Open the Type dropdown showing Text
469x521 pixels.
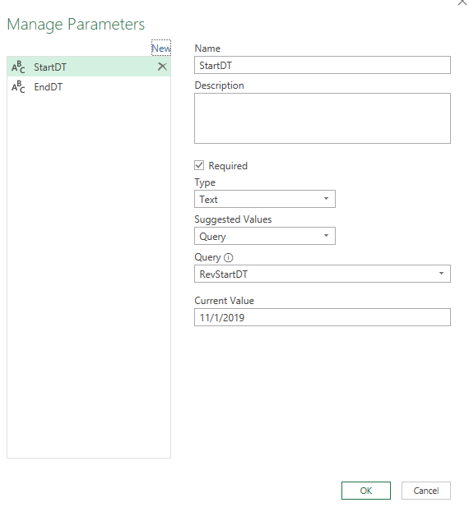coord(265,199)
